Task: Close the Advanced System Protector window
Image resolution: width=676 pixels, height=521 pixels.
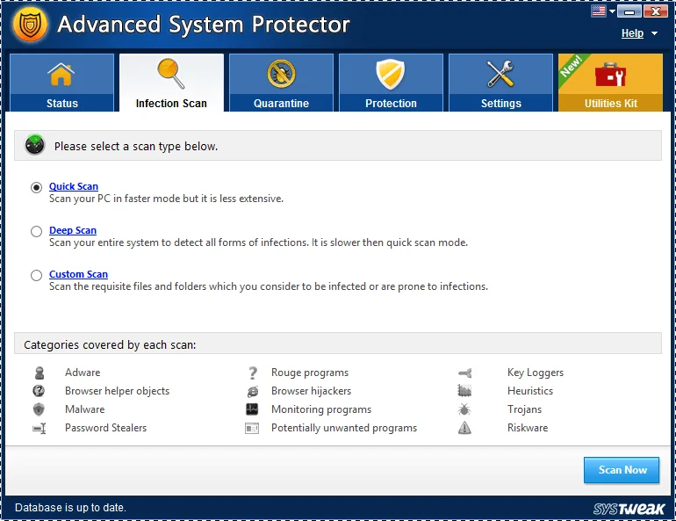Action: (655, 11)
